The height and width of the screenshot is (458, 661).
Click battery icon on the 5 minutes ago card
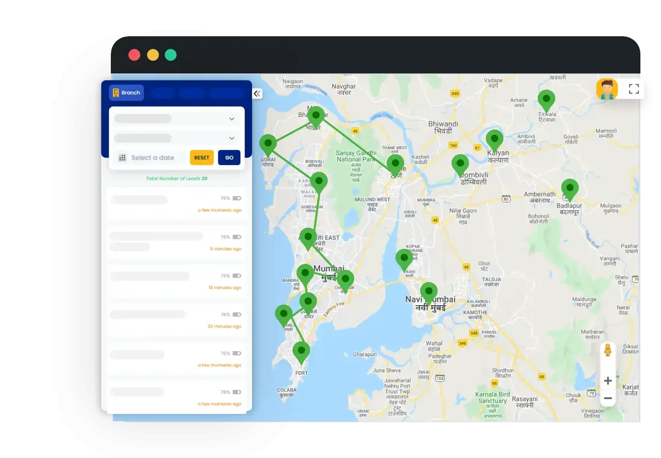click(237, 237)
